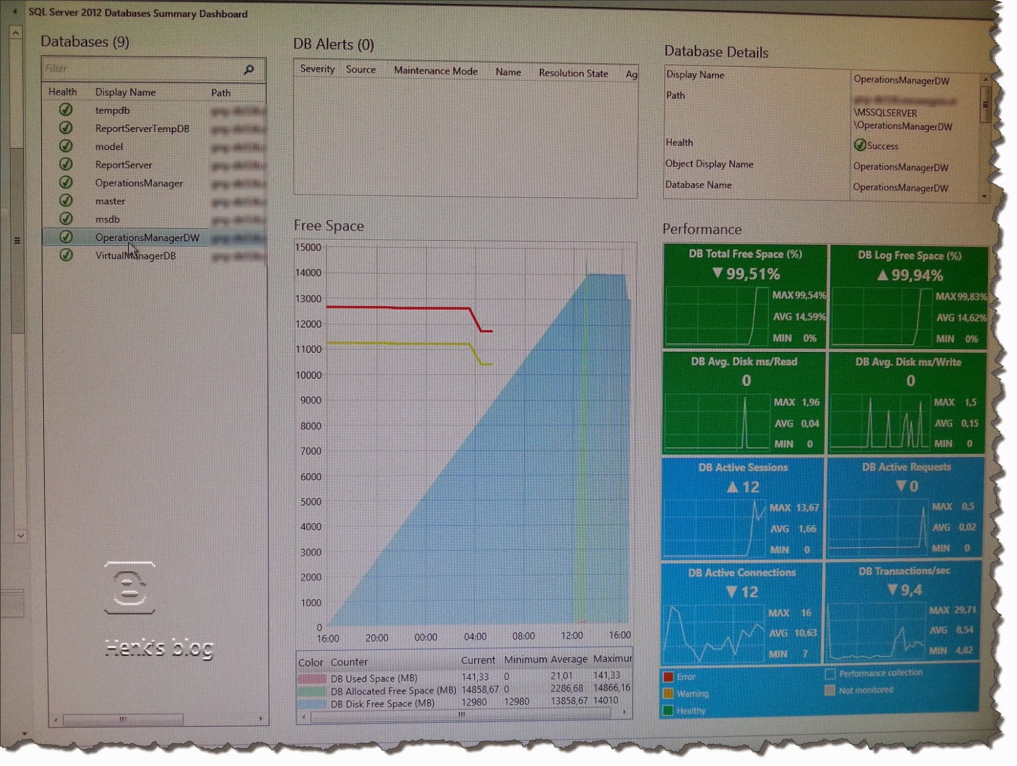Image resolution: width=1017 pixels, height=766 pixels.
Task: Click the Databases list scroll left arrow
Action: click(x=55, y=720)
